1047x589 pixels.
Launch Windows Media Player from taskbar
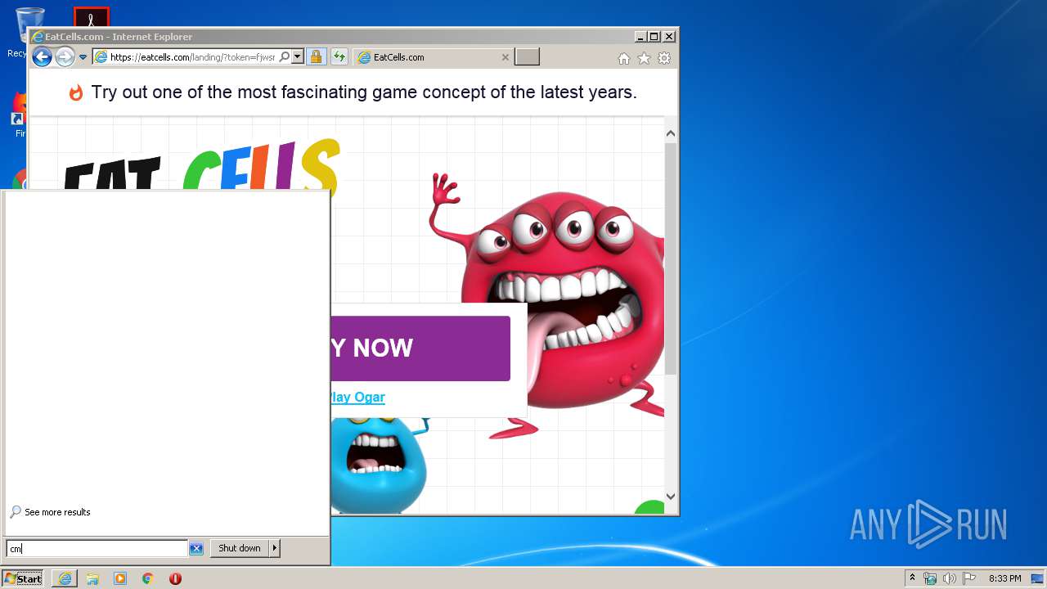(120, 578)
